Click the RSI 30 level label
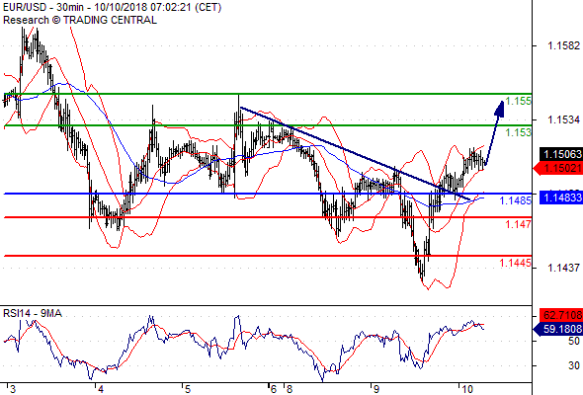 pos(574,365)
